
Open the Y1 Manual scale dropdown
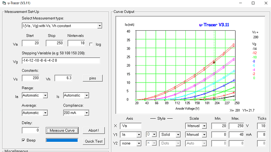pos(204,135)
